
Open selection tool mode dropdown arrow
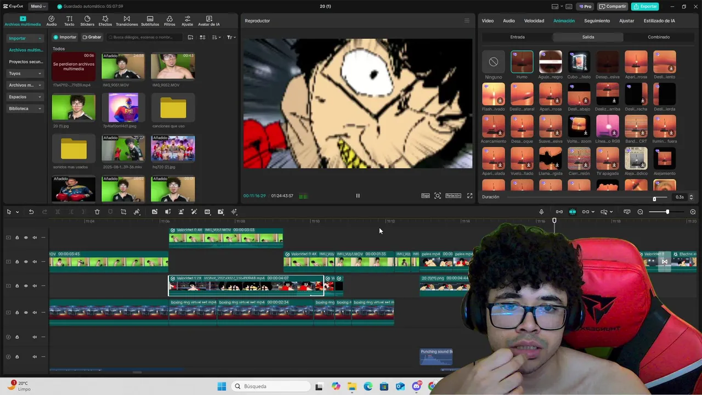[x=17, y=212]
